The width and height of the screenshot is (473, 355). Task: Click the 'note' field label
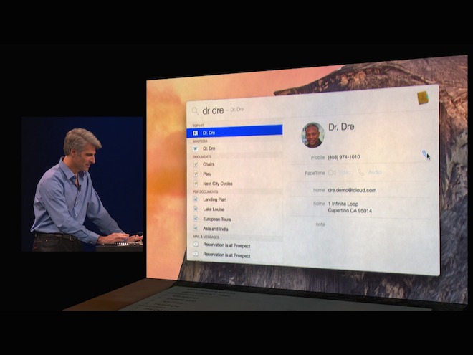pos(320,224)
